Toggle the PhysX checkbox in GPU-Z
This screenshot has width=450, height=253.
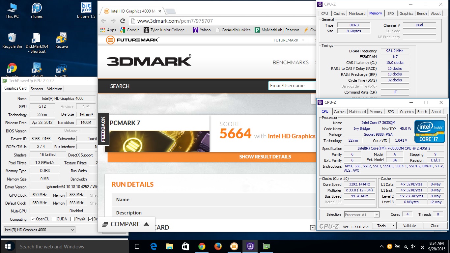(72, 219)
